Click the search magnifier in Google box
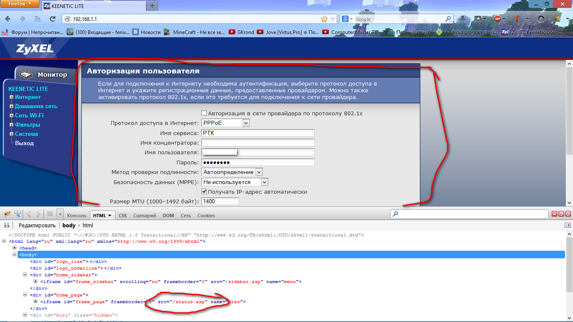This screenshot has height=322, width=573. click(x=448, y=19)
